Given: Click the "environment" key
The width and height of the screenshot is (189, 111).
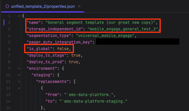Looking at the screenshot, I should point(42,69).
